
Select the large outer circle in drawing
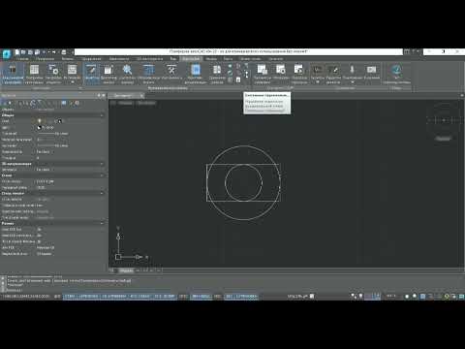coord(243,183)
